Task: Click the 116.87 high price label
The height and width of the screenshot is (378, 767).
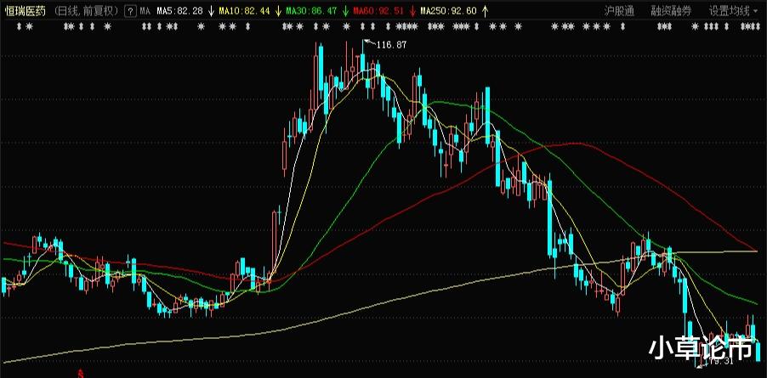Action: pos(392,45)
